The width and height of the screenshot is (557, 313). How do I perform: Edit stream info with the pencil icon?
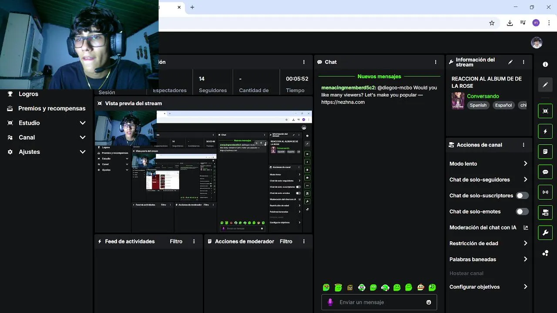click(510, 62)
